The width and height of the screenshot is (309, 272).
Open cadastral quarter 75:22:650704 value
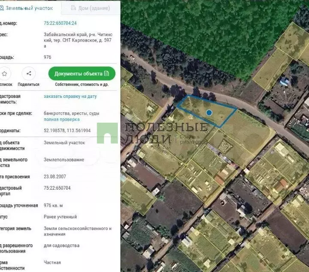point(57,188)
